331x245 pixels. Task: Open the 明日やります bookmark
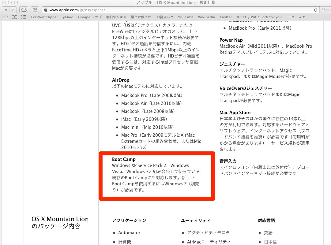click(x=129, y=17)
